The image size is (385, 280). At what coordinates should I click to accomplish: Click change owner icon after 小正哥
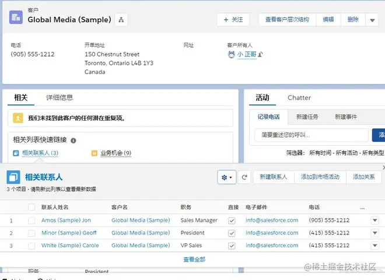pos(260,54)
